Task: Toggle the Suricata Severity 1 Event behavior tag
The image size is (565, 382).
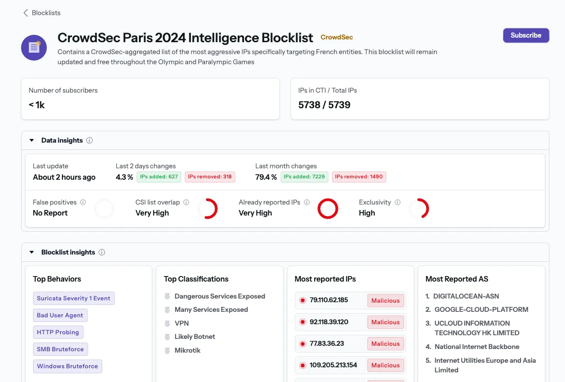Action: (73, 298)
